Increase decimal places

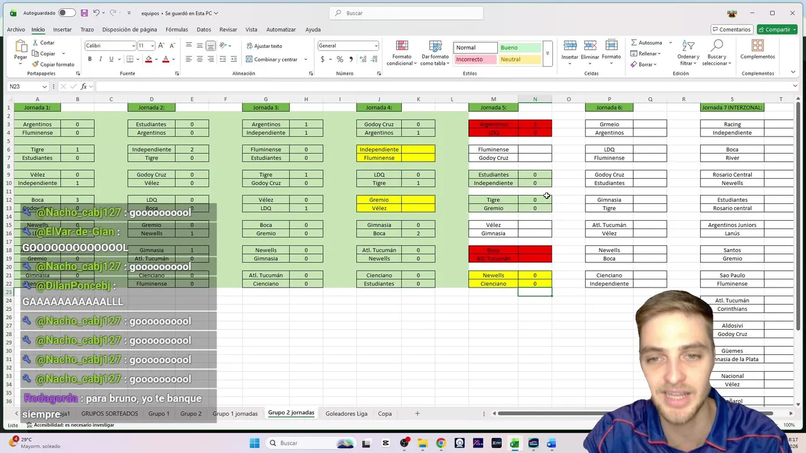point(362,59)
